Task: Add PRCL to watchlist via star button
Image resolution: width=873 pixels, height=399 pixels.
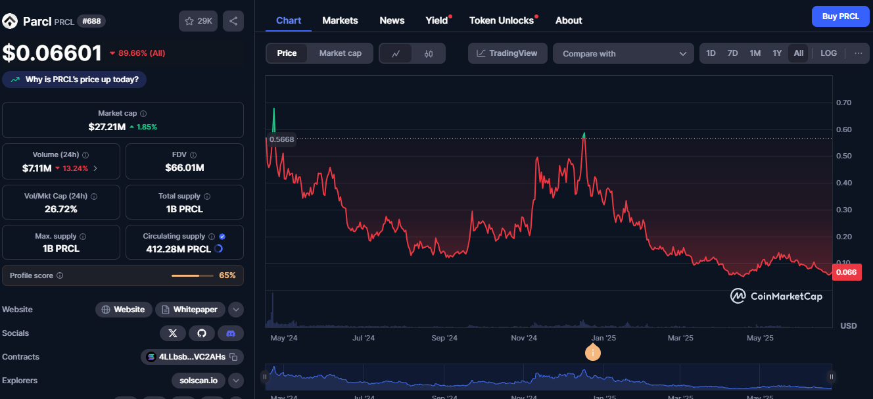Action: 198,21
